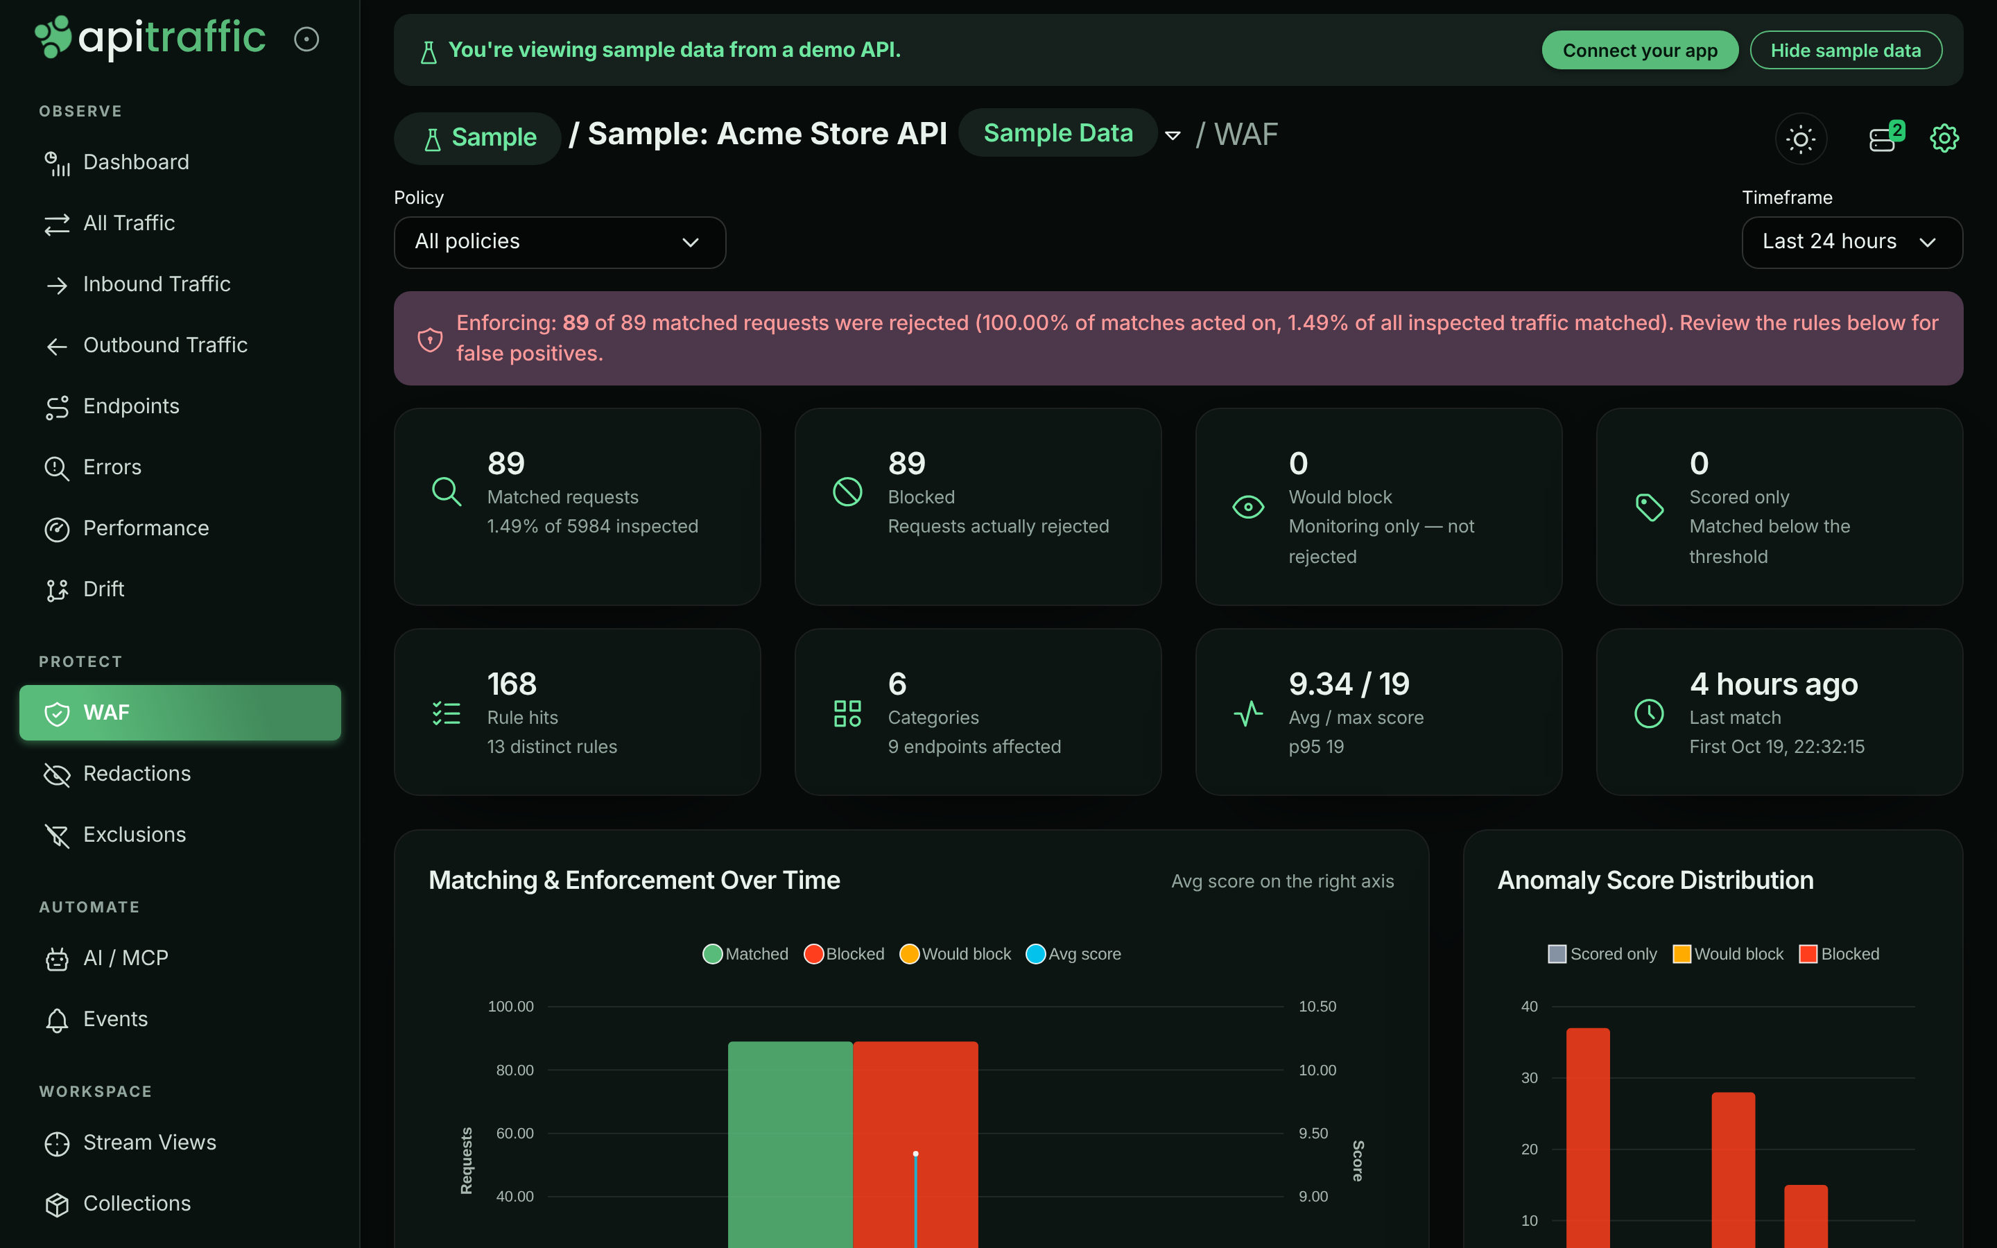Toggle Matched series in chart legend
Viewport: 1997px width, 1248px height.
pyautogui.click(x=745, y=954)
